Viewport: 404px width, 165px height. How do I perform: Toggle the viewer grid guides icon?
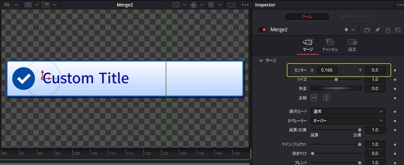211,5
